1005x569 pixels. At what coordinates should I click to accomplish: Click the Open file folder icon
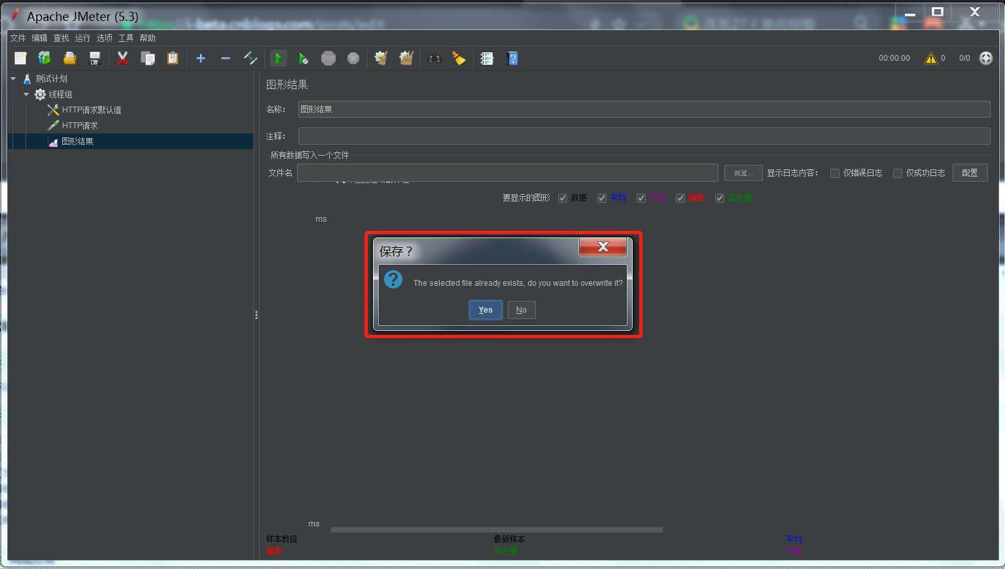[x=69, y=58]
